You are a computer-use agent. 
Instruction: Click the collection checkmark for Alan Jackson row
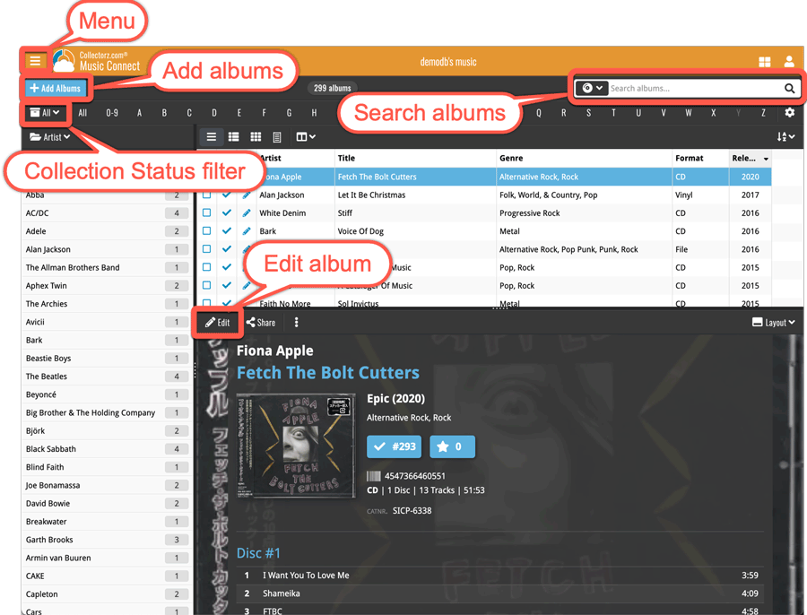pyautogui.click(x=227, y=195)
